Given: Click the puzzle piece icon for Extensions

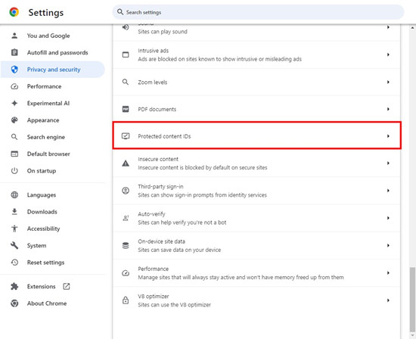Looking at the screenshot, I should tap(14, 287).
